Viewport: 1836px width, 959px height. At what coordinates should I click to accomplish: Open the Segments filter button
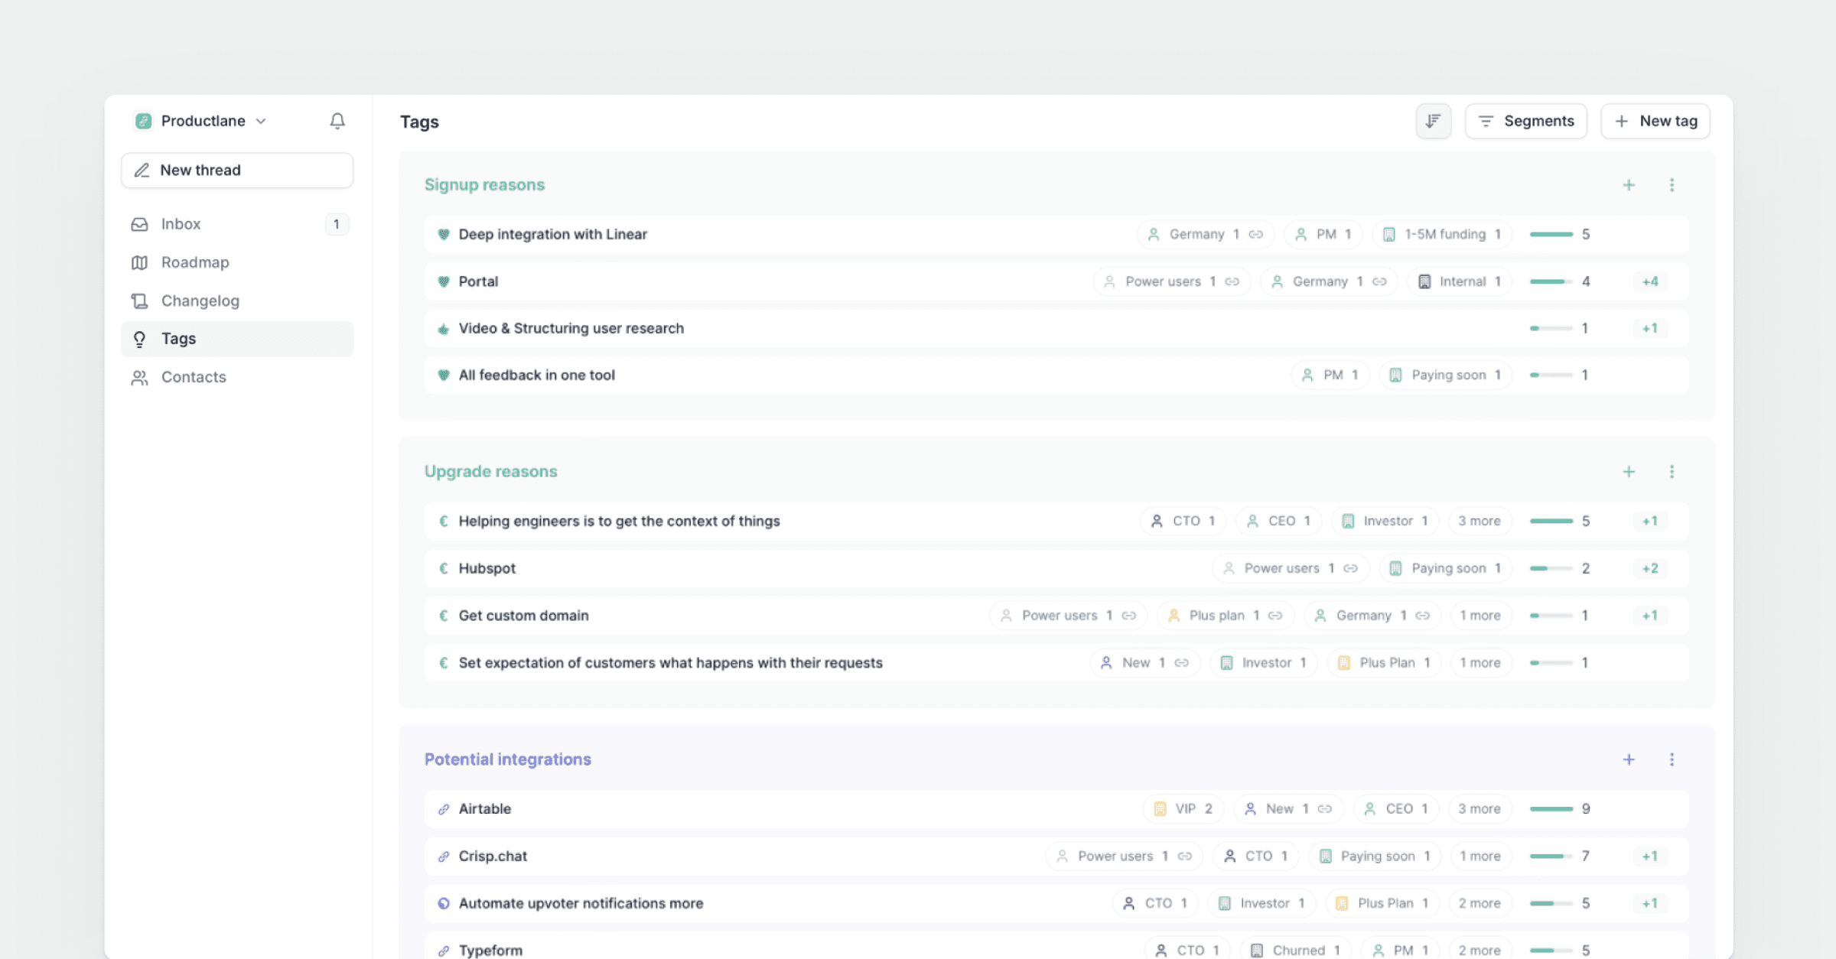(x=1526, y=121)
